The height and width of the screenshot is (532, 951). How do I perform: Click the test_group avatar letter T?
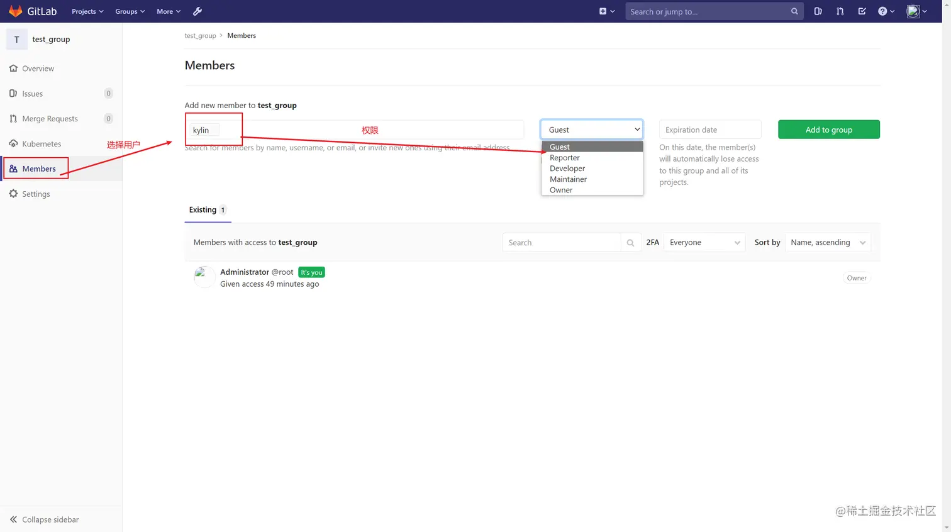pos(17,39)
